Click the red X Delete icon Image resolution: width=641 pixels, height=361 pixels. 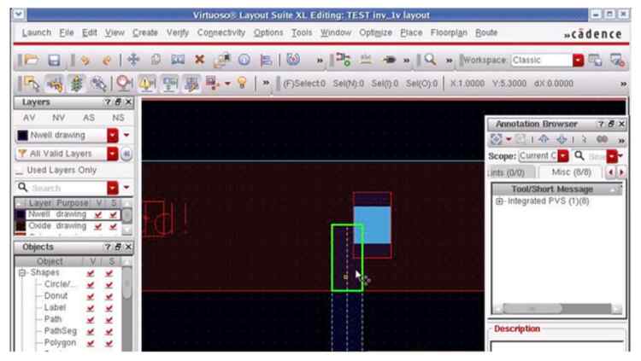[x=200, y=61]
